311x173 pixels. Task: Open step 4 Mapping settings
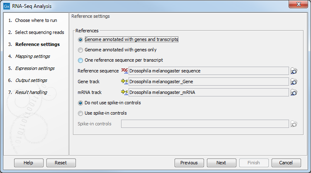pyautogui.click(x=29, y=56)
